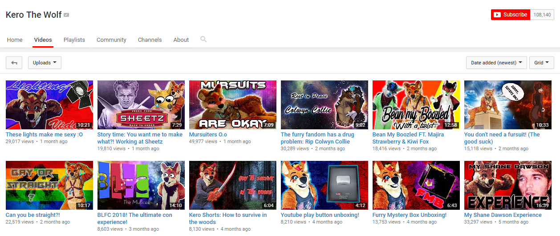The height and width of the screenshot is (236, 560).
Task: Switch to the Playlists tab
Action: click(74, 40)
